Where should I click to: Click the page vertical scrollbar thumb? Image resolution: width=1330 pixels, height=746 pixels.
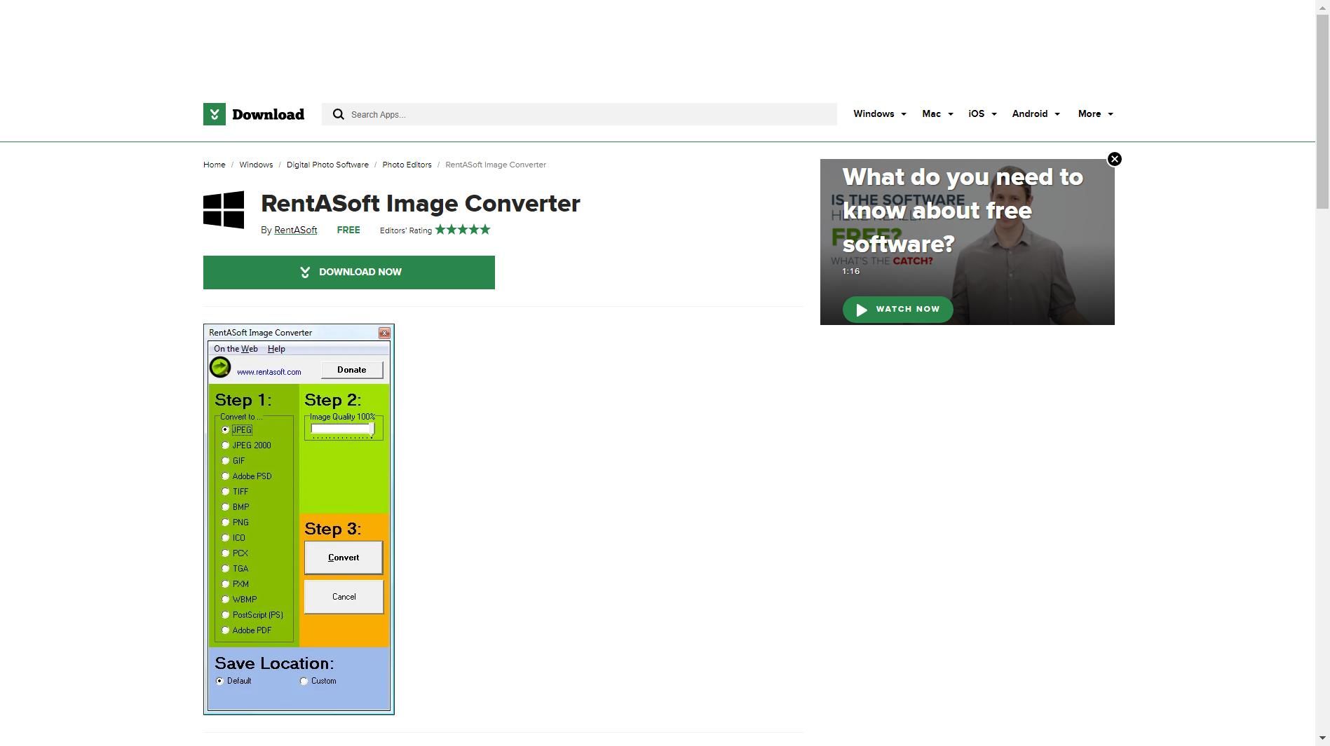click(x=1322, y=111)
